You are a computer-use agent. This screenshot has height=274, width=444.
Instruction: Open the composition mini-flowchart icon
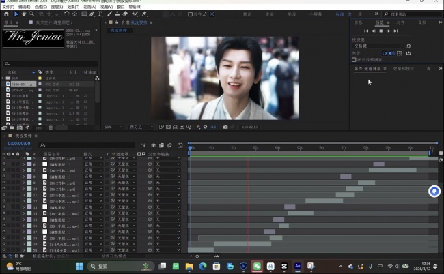click(x=143, y=145)
